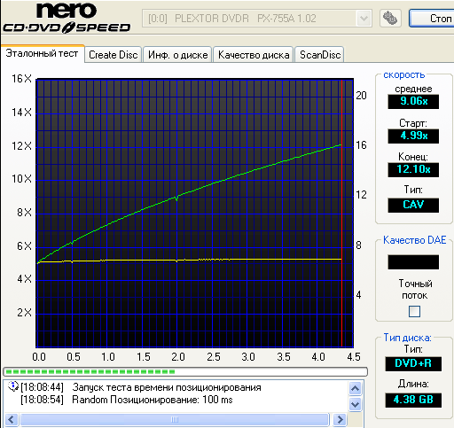Click the red position marker on the graph

341,213
